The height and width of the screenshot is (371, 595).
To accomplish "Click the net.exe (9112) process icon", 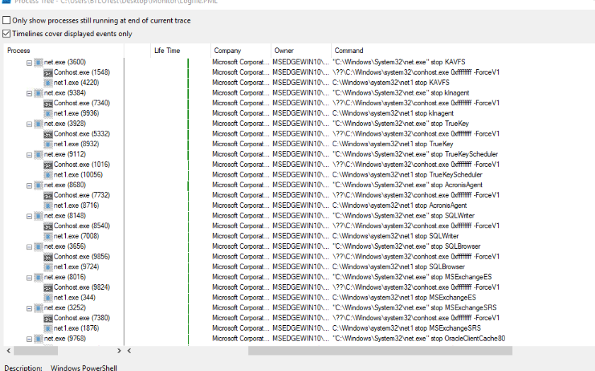I will (38, 154).
